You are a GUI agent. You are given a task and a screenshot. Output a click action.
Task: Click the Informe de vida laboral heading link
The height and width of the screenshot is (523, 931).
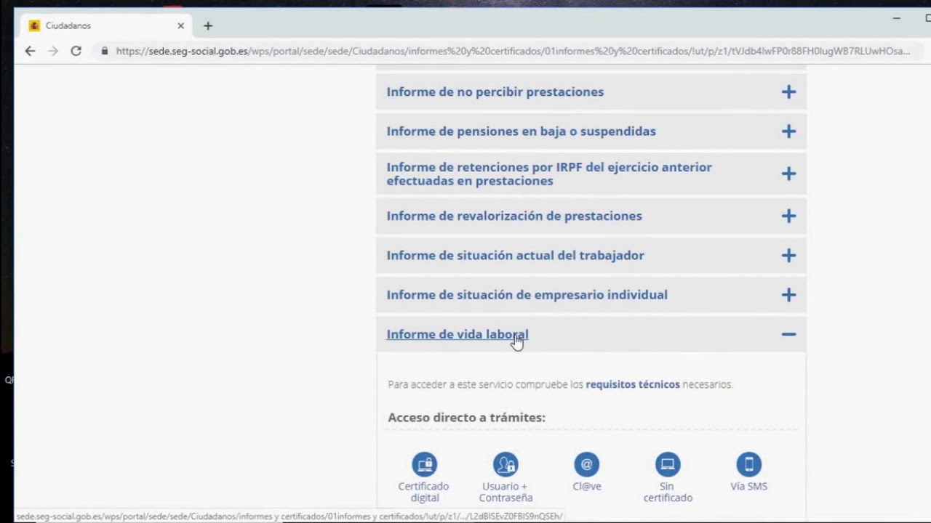[457, 333]
